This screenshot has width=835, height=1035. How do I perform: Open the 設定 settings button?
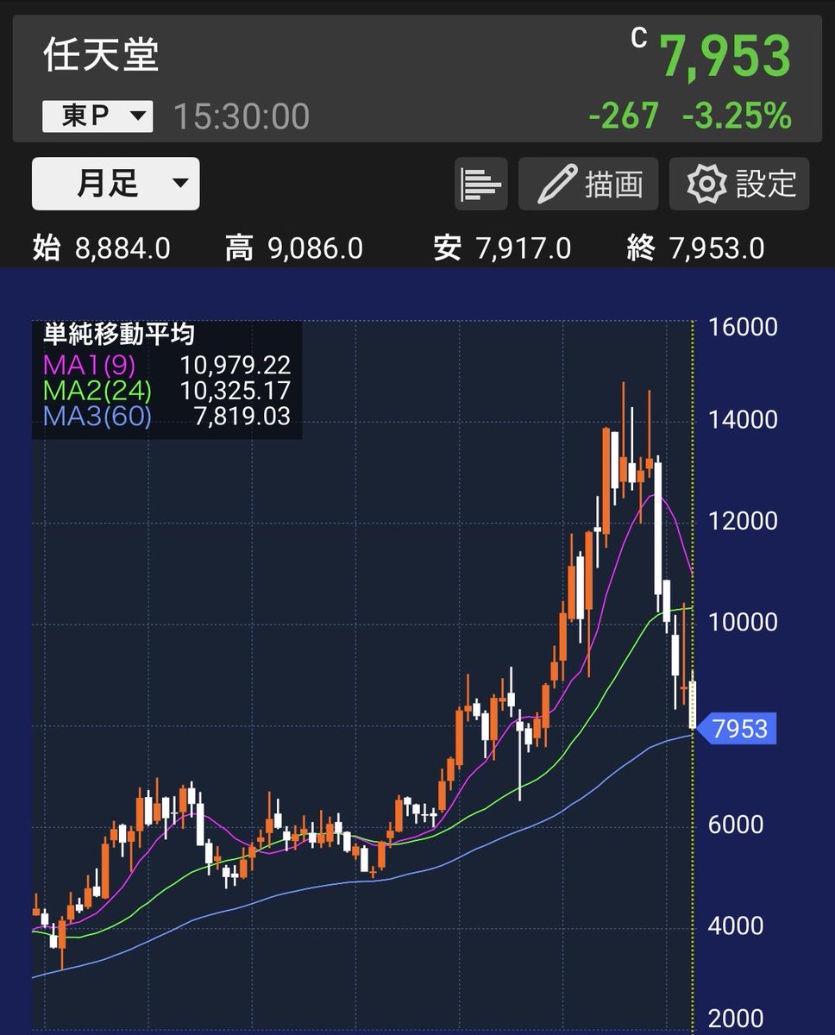(x=739, y=184)
